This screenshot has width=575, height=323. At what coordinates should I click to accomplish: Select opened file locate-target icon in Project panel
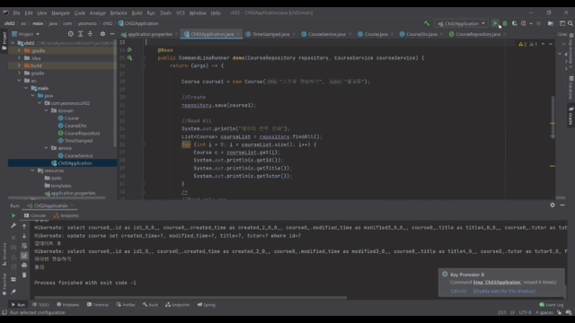(70, 34)
